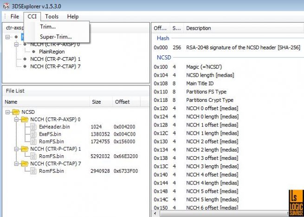Select PlainRegion in the upper tree
Viewport: 304px width, 217px height.
click(52, 52)
